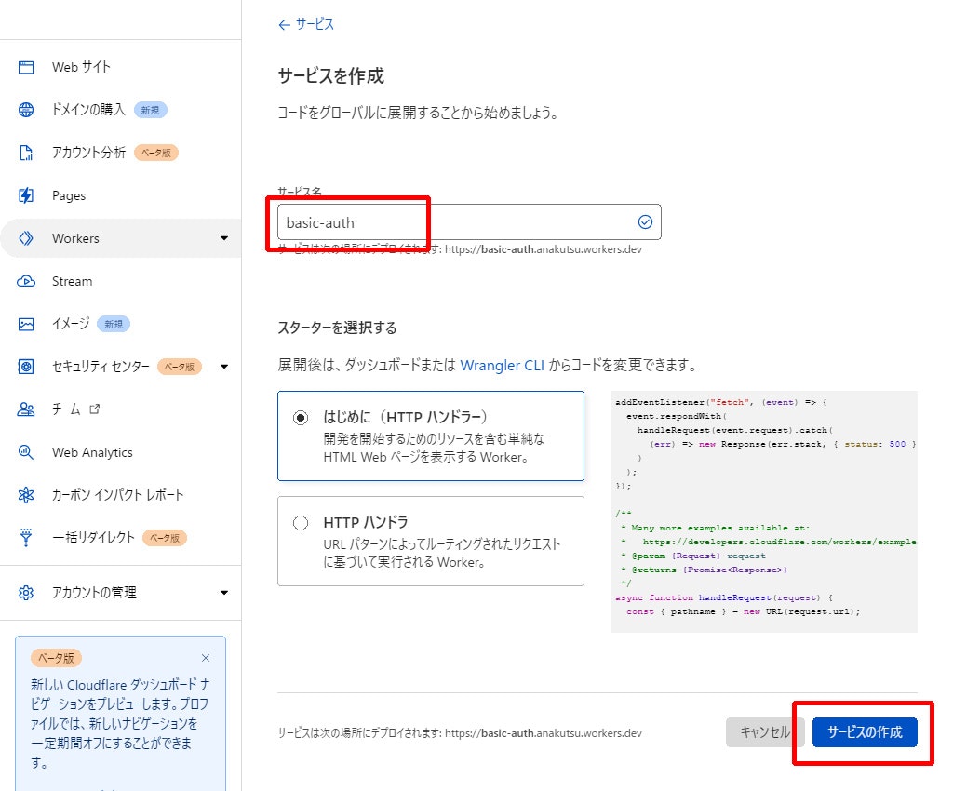
Task: Click the 一括リダイレクト icon
Action: [x=25, y=538]
